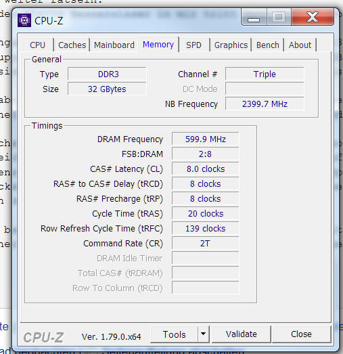Close CPU-Z with the red X
343x354 pixels.
(x=313, y=17)
